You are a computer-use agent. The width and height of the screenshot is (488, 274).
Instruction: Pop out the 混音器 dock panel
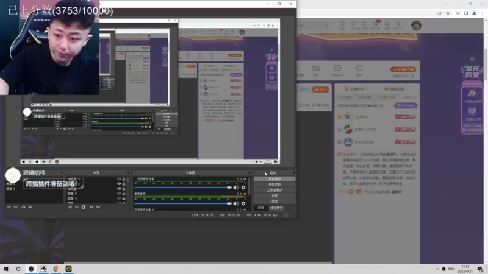[x=249, y=173]
